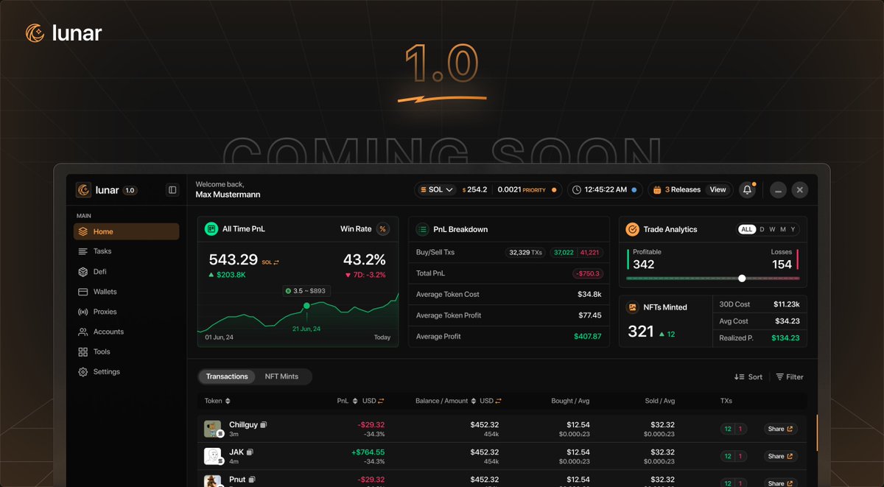Select the Y time range
The image size is (884, 487).
pyautogui.click(x=793, y=230)
